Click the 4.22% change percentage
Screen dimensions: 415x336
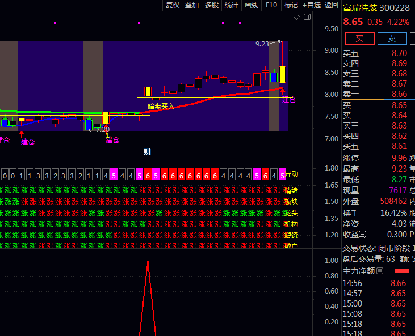399,22
